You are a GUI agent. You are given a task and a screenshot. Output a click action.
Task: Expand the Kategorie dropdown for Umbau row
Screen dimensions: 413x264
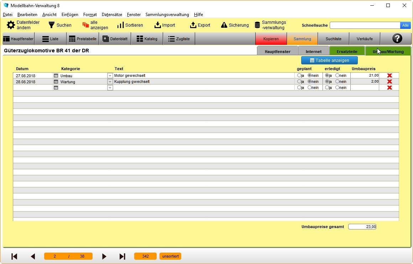pyautogui.click(x=110, y=75)
